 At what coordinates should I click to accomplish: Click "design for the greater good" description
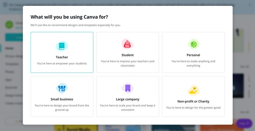(x=193, y=108)
